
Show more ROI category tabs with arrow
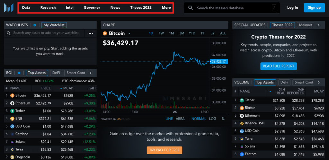[x=91, y=73]
